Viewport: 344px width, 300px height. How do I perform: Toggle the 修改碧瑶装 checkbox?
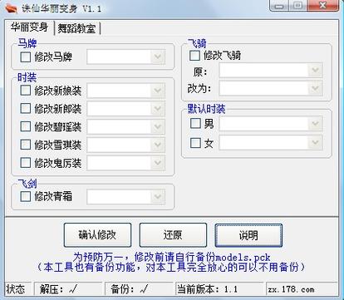[26, 126]
